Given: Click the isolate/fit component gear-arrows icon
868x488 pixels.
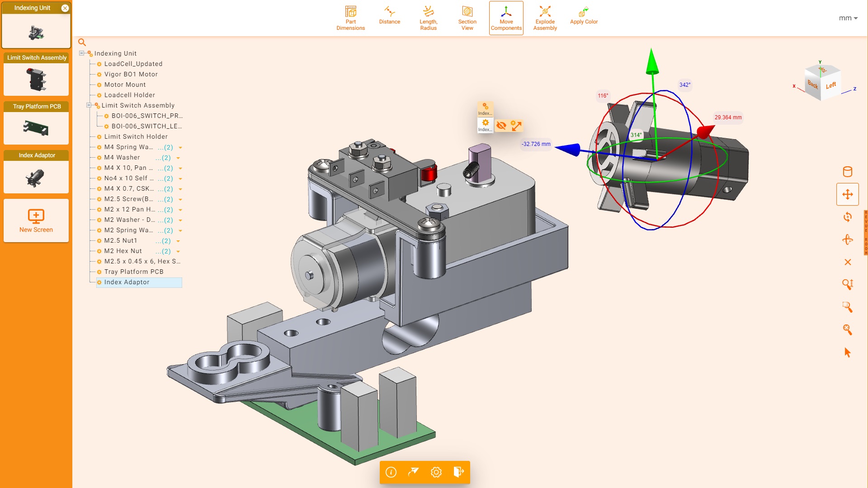Looking at the screenshot, I should click(x=516, y=126).
